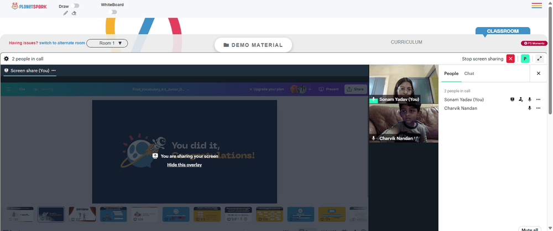Select slide thumbnail 117
Screen dimensions: 553x231
point(82,214)
